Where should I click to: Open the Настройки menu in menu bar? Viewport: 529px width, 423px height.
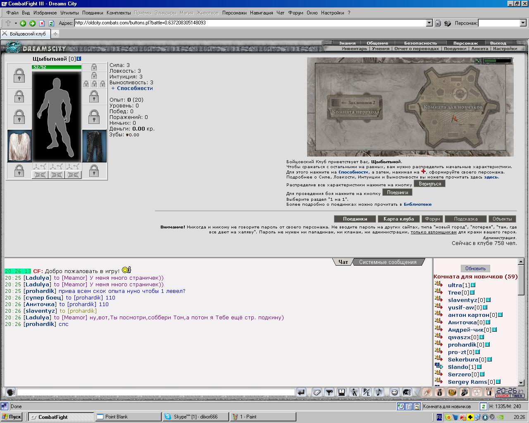pyautogui.click(x=332, y=13)
